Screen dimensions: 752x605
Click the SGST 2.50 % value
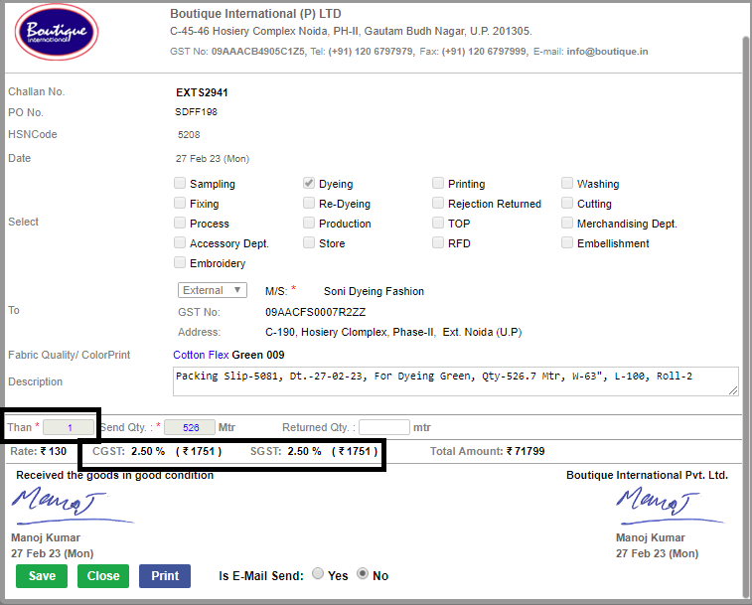[304, 451]
